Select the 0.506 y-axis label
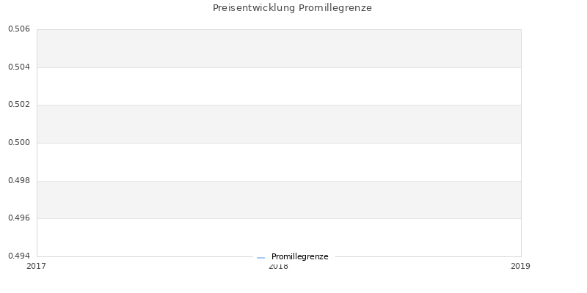Image resolution: width=587 pixels, height=293 pixels. (x=19, y=29)
